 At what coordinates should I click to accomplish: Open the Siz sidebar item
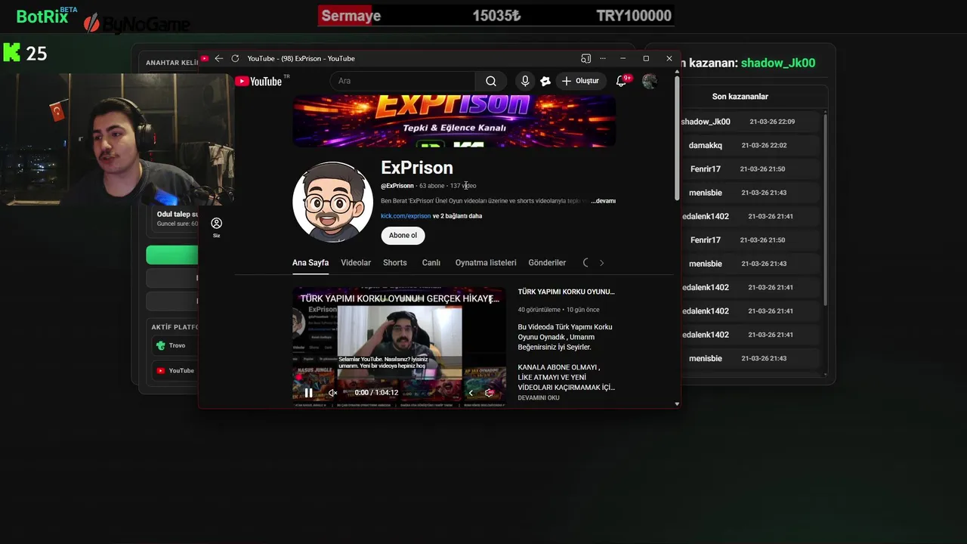click(x=216, y=227)
